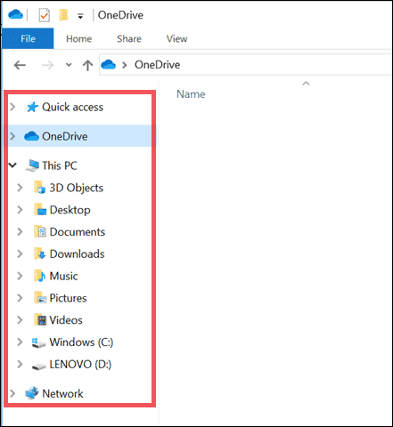Open the Customize Quick Access Toolbar dropdown

point(80,16)
